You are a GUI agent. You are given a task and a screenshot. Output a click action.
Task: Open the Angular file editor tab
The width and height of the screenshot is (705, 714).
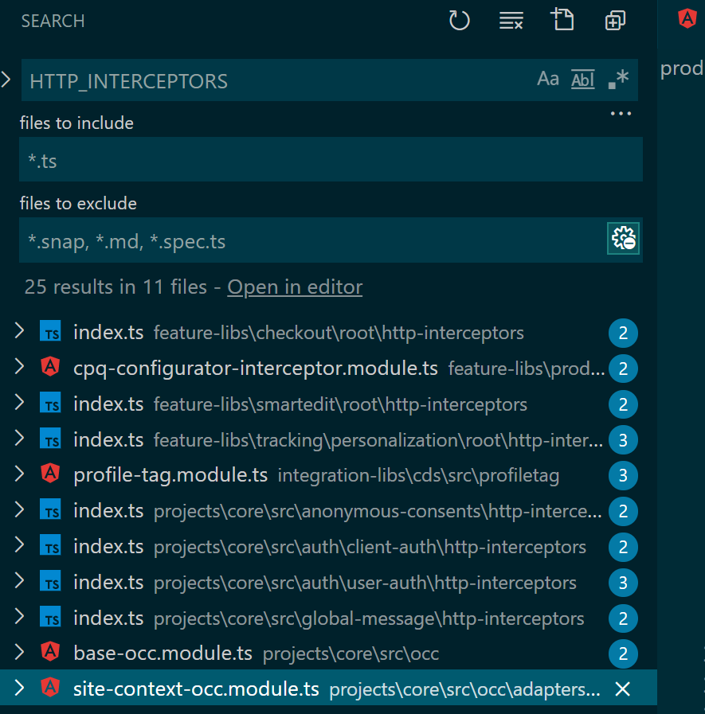click(x=687, y=19)
